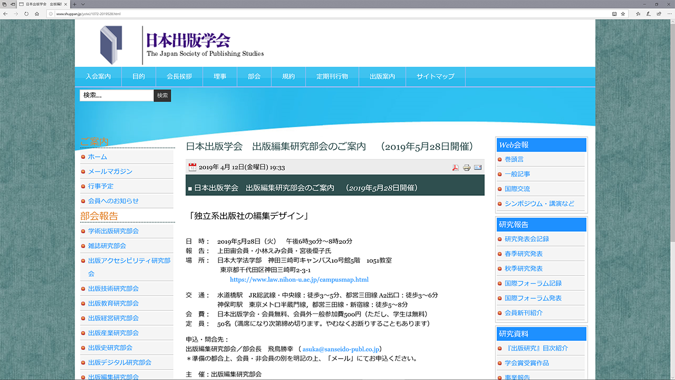Click the browser address bar URL
The height and width of the screenshot is (380, 675).
(89, 14)
